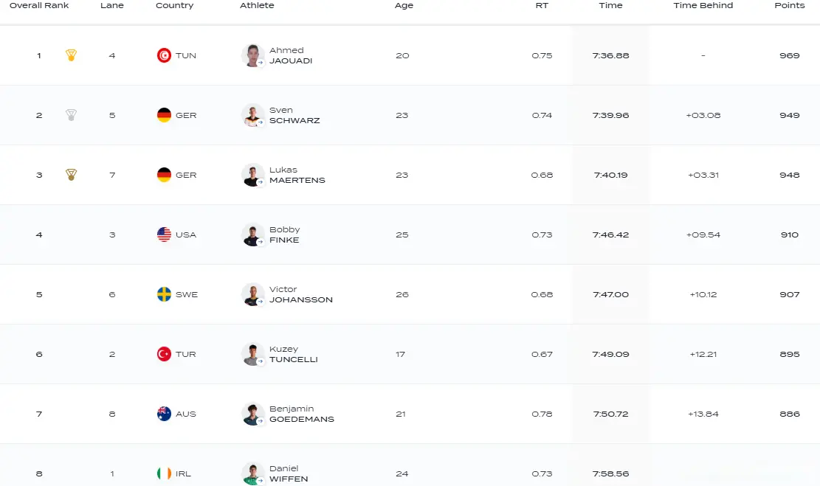Open Bobby Finke's profile thumbnail
Viewport: 820px width, 486px height.
(x=252, y=235)
